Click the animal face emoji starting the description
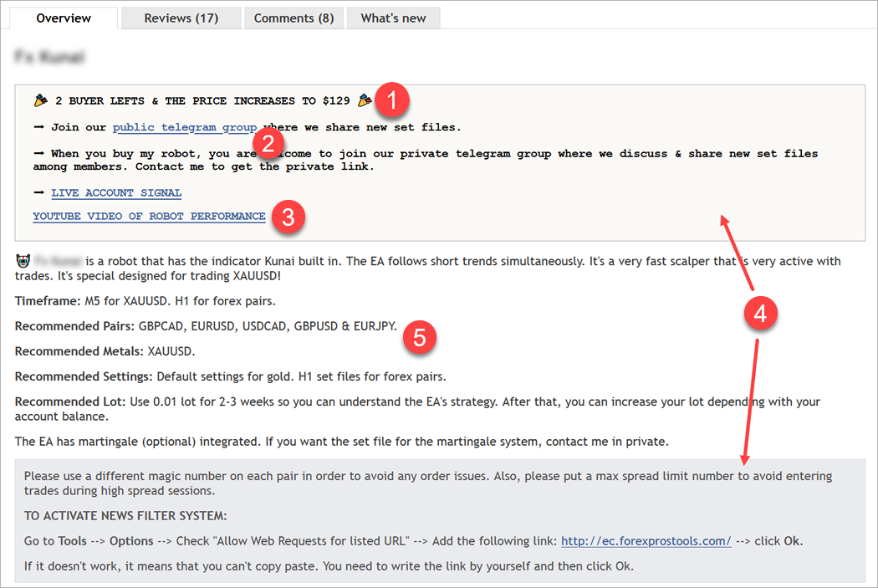The image size is (878, 588). click(x=23, y=262)
